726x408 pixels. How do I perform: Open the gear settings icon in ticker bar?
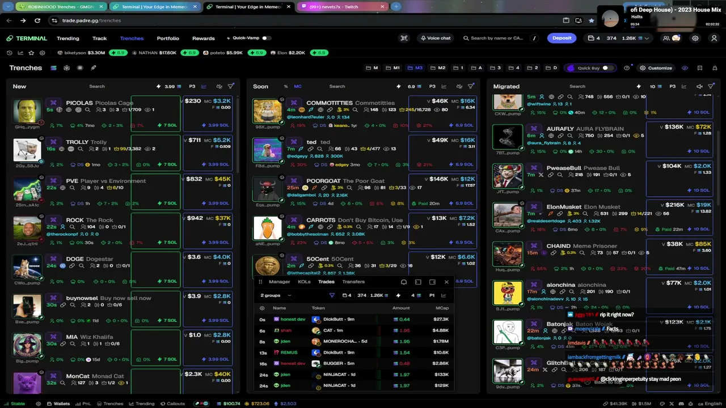point(43,53)
